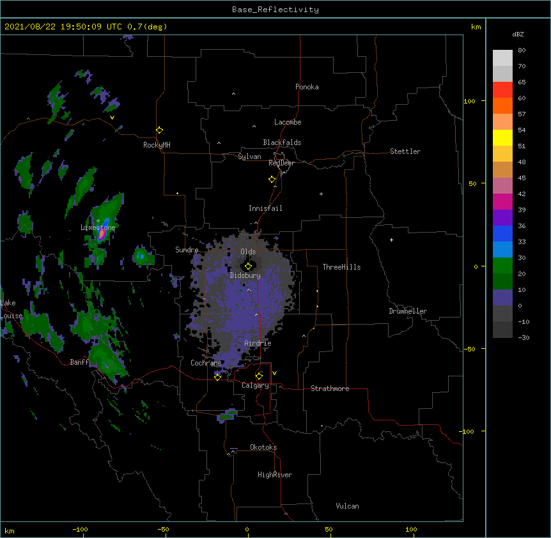Click the yellow diamond marker above RockyMH
The width and height of the screenshot is (551, 538).
click(x=160, y=130)
